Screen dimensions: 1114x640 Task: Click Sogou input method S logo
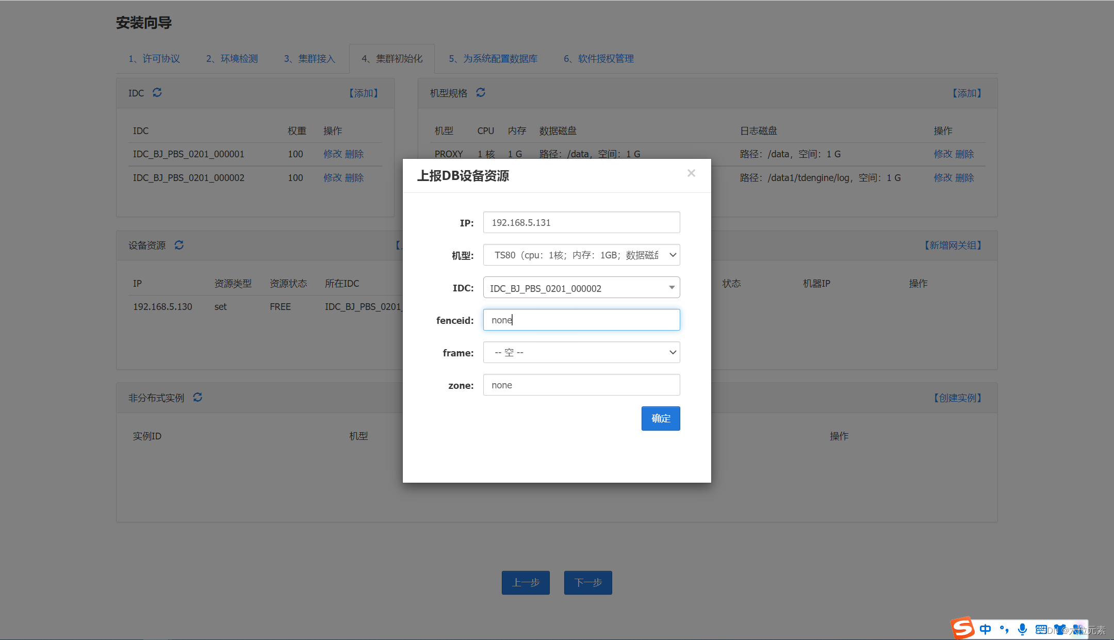[962, 628]
